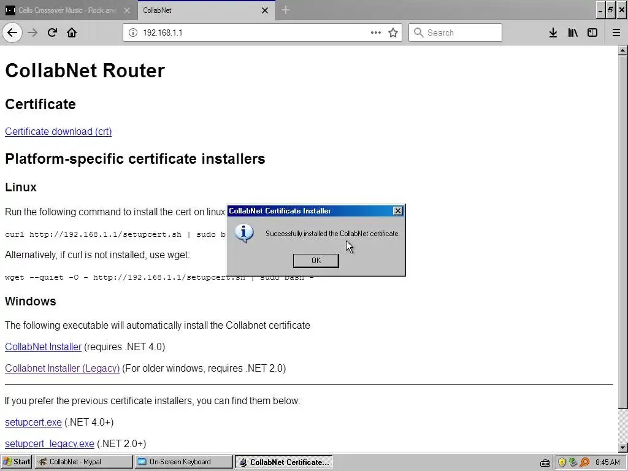Focus the Search field
Screen dimensions: 628x471
pos(455,33)
